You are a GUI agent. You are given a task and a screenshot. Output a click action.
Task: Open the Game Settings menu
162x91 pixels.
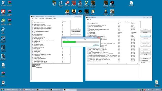49,18
